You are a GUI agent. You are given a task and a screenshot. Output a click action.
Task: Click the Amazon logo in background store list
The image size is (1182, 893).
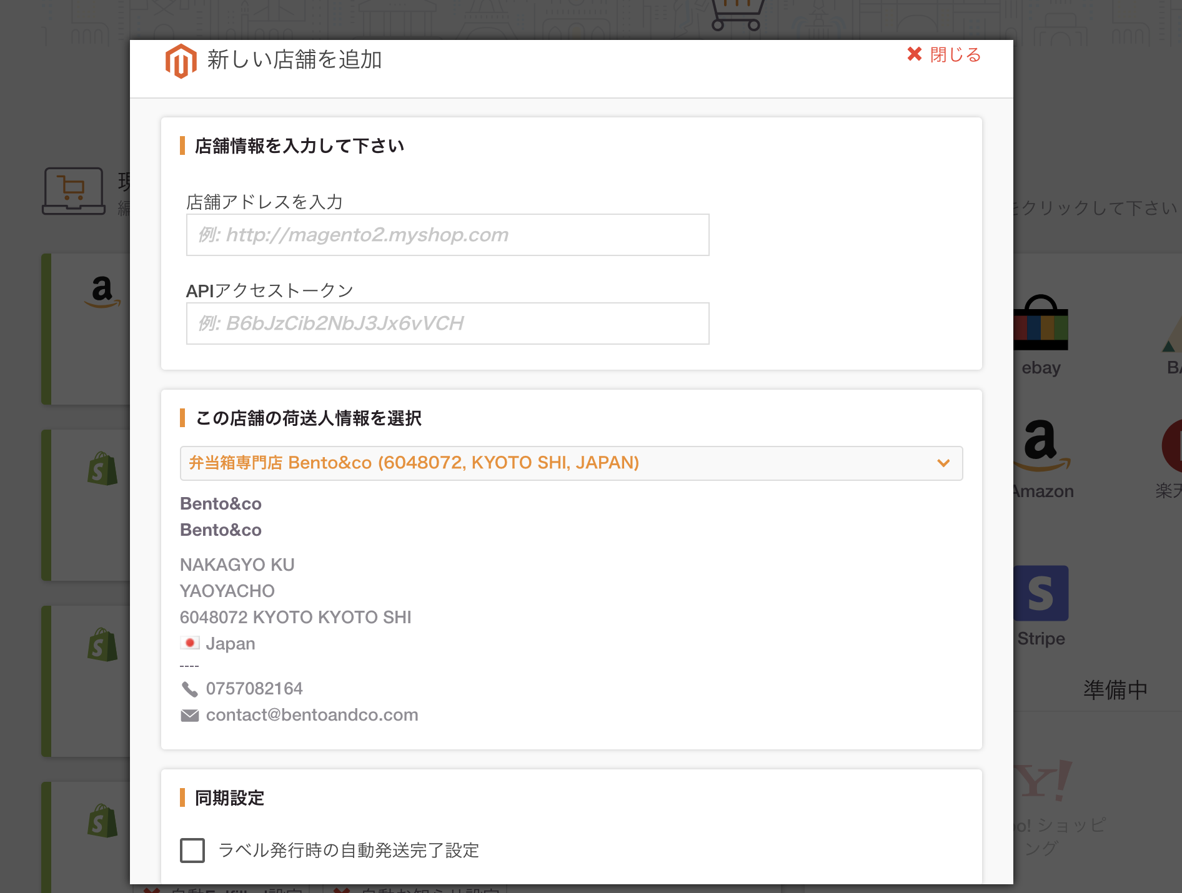(x=102, y=292)
